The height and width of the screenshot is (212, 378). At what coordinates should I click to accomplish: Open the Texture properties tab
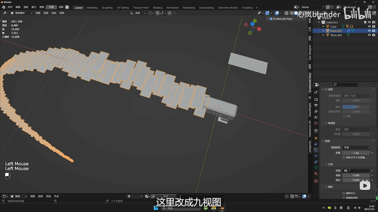pyautogui.click(x=316, y=181)
